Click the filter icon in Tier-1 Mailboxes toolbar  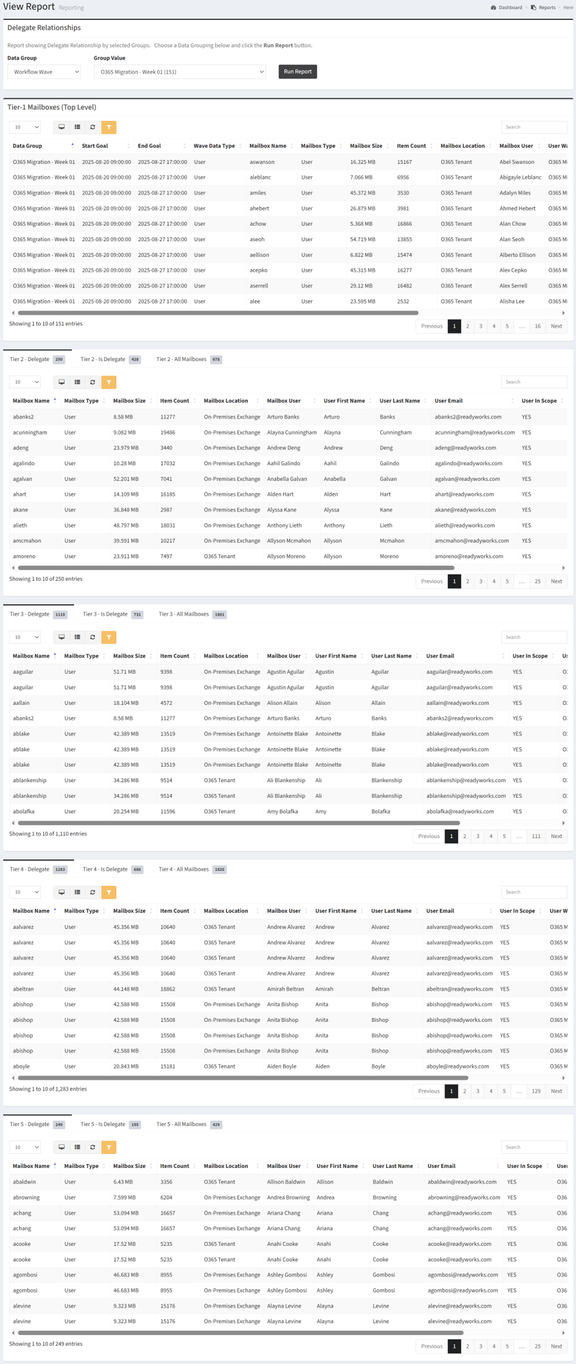pyautogui.click(x=109, y=127)
